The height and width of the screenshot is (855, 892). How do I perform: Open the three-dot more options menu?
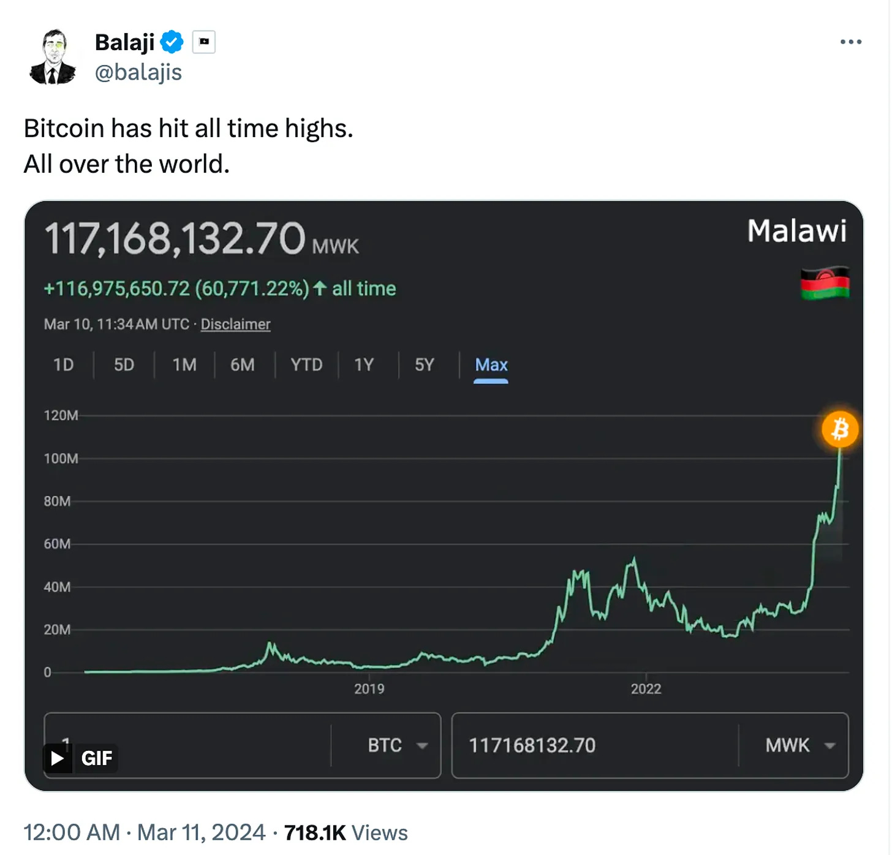[850, 42]
